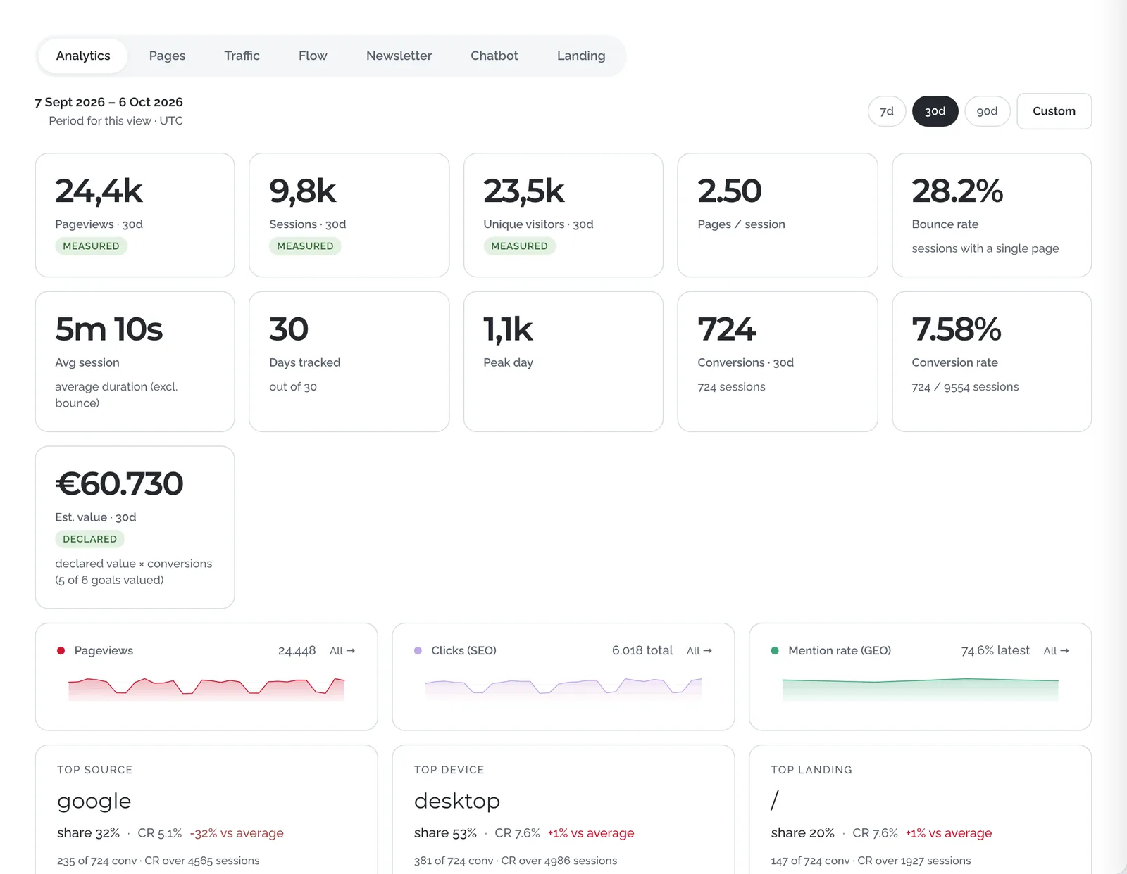
Task: Click the Pageviews sparkline chart
Action: [206, 688]
